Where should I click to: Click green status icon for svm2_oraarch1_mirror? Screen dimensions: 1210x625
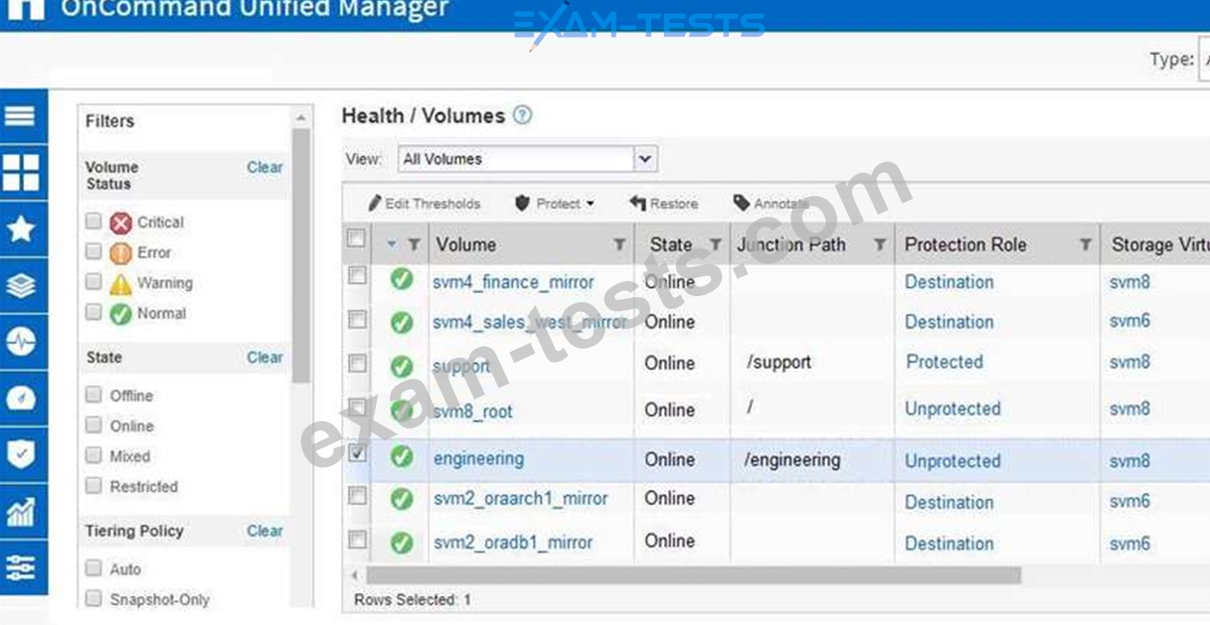click(x=402, y=499)
